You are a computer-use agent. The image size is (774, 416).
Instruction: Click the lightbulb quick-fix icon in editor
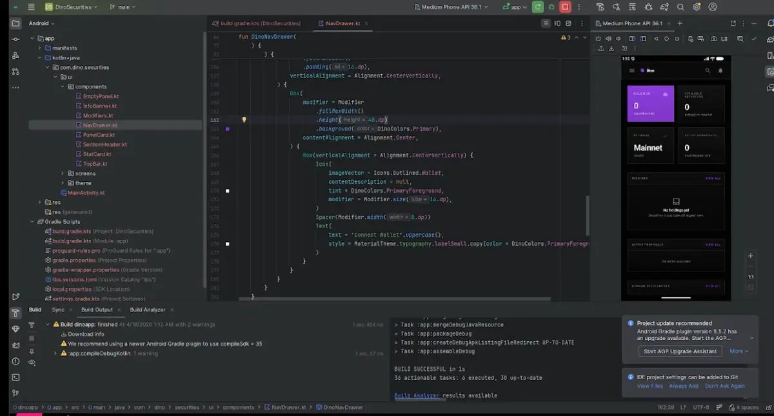(x=244, y=120)
